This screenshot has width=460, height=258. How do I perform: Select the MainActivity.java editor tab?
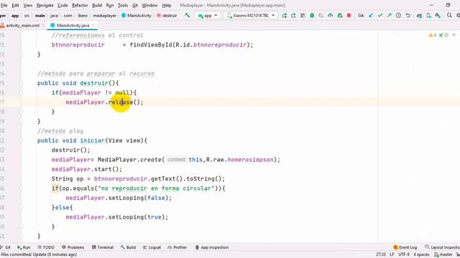(x=73, y=26)
